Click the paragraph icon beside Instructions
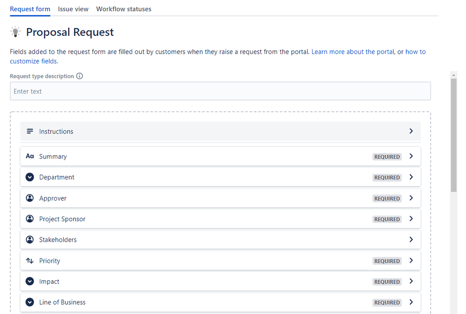Image resolution: width=466 pixels, height=314 pixels. [30, 131]
